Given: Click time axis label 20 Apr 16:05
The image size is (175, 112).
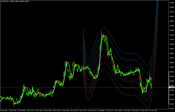Looking at the screenshot, I should [x=74, y=110].
